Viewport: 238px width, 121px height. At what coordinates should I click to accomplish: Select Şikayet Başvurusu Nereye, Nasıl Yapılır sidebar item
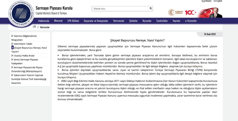30,50
